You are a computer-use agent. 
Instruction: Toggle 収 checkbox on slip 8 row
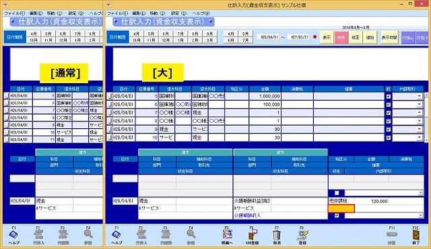coord(388,121)
